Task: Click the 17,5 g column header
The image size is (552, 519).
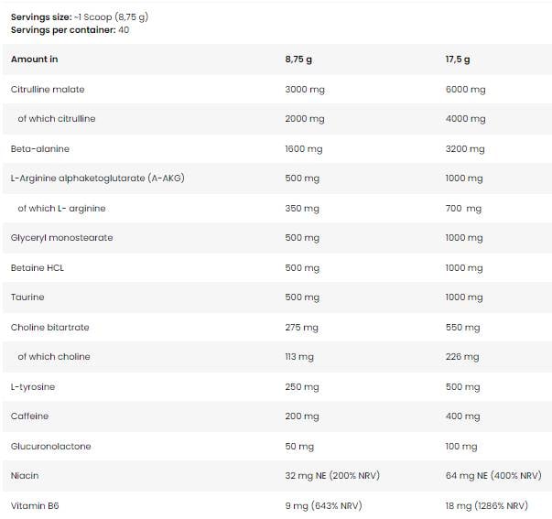Action: pos(458,59)
